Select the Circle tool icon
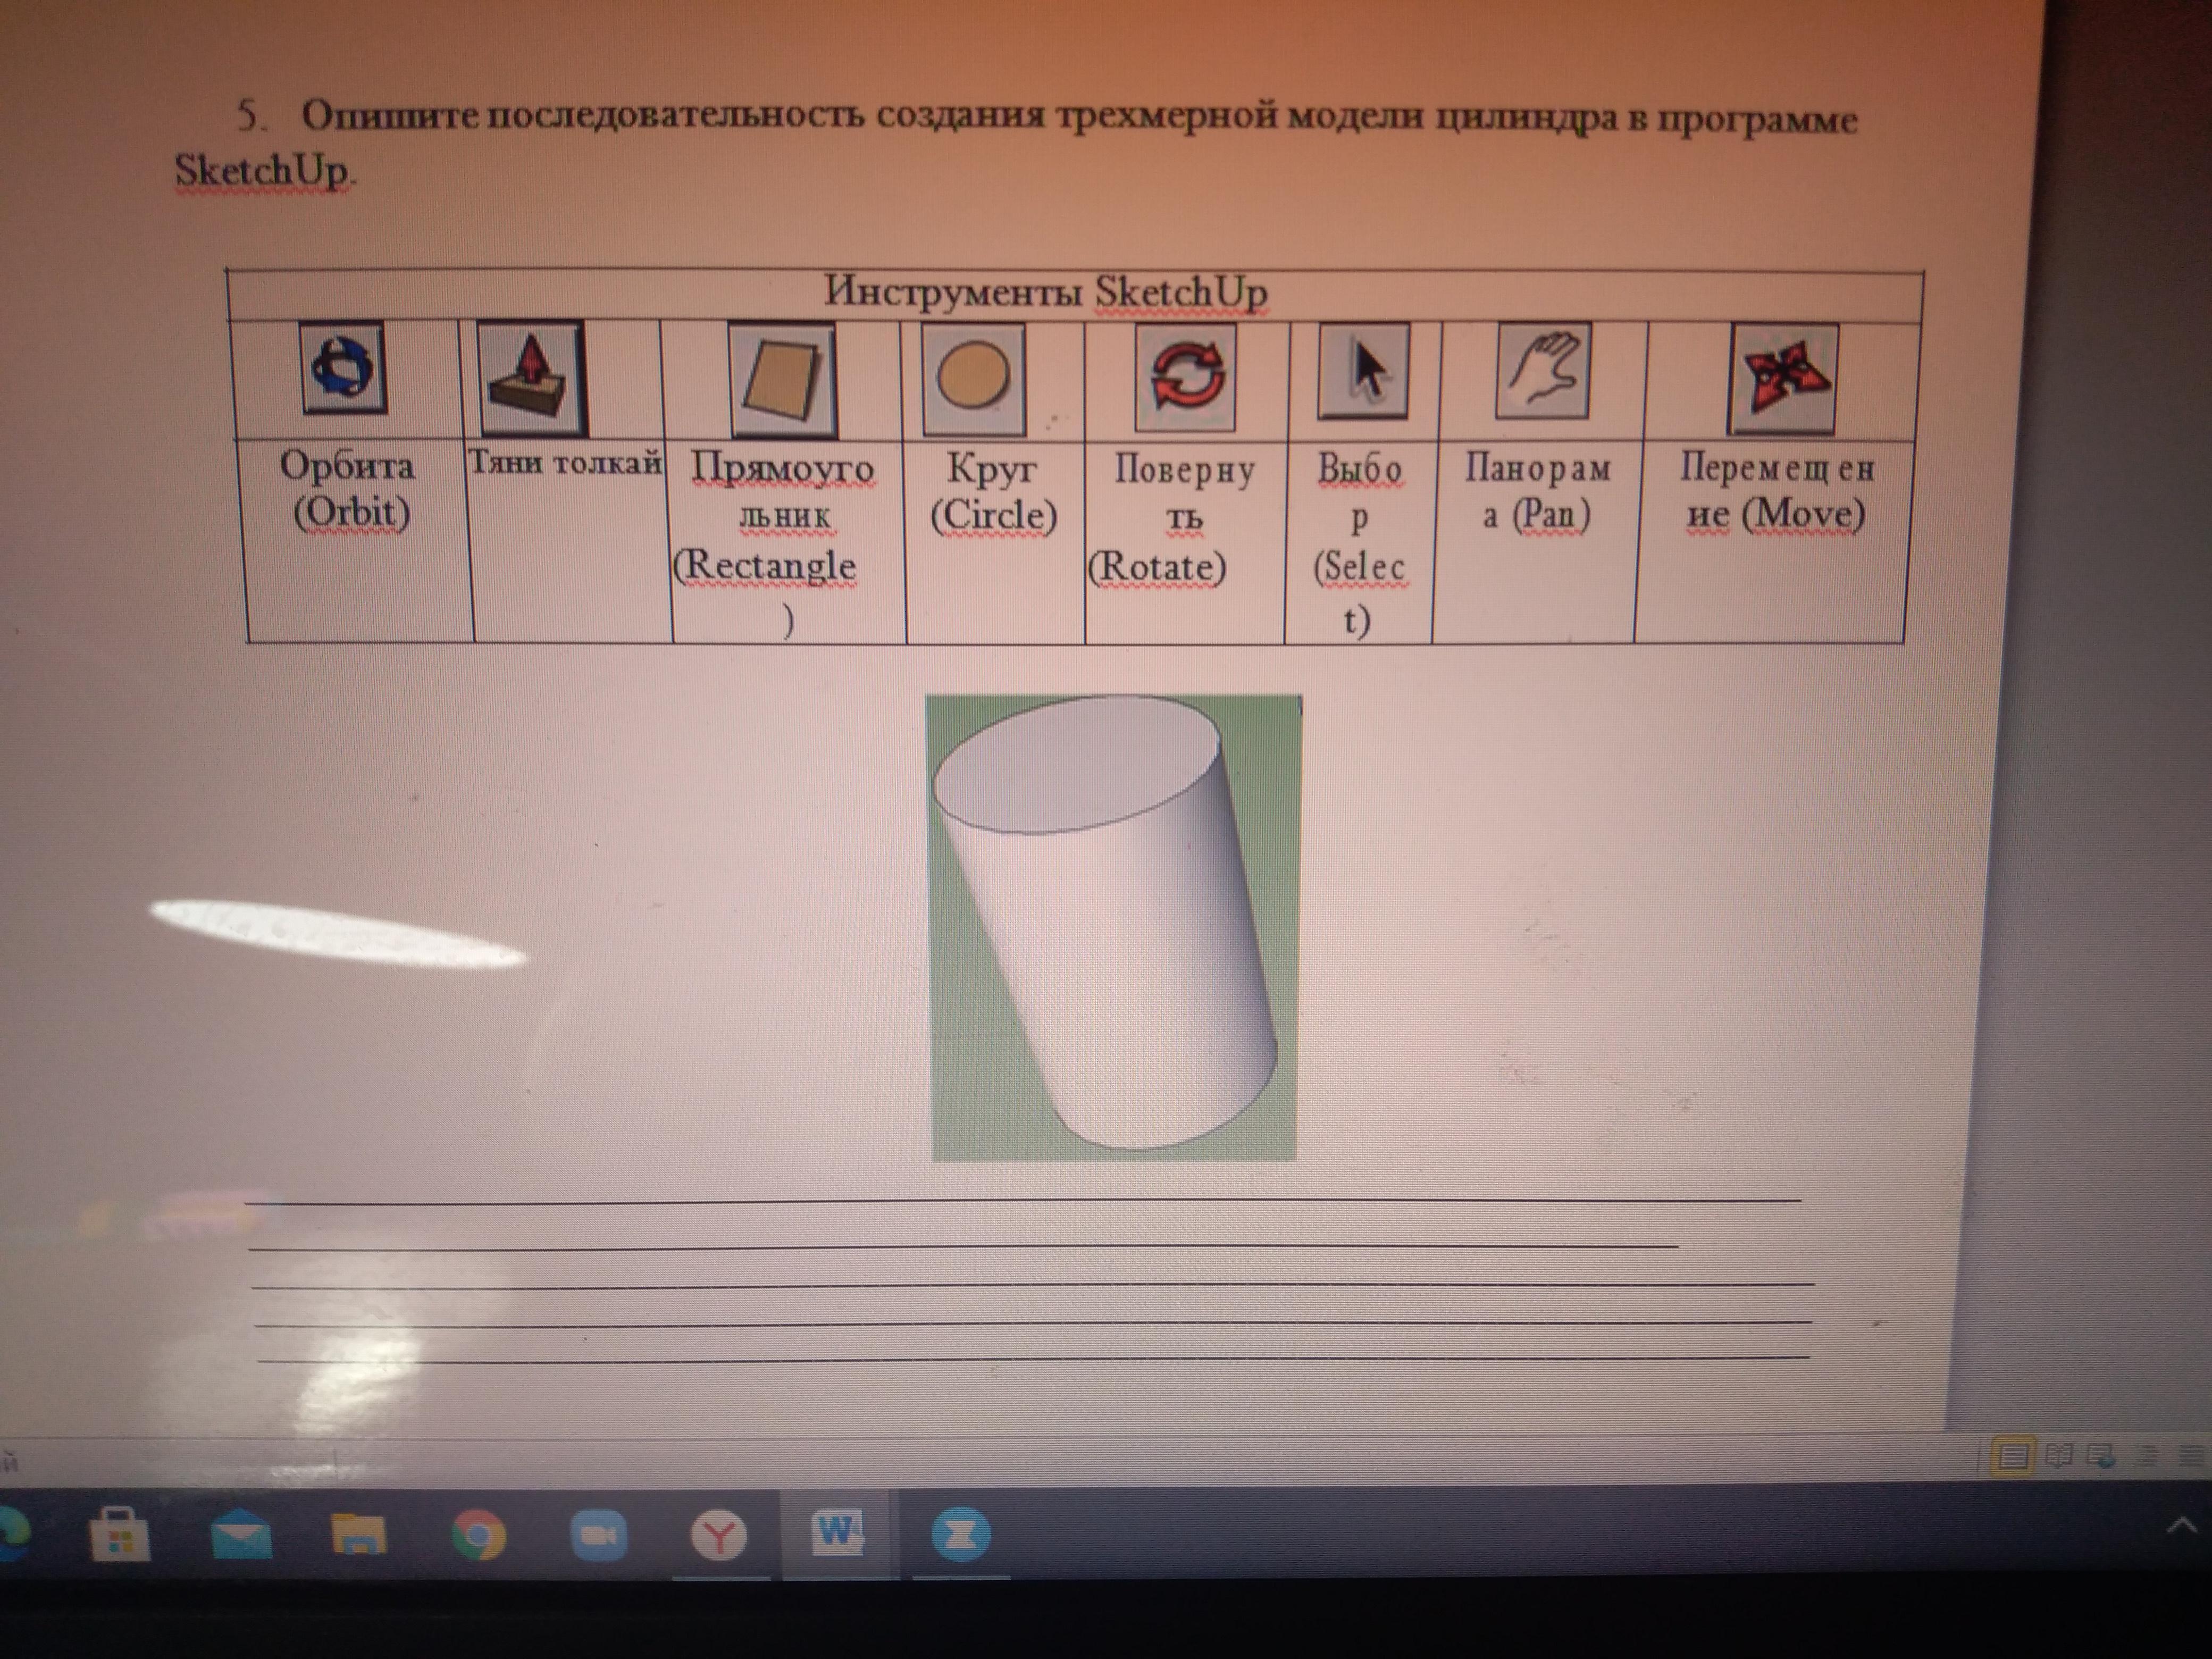 [973, 379]
